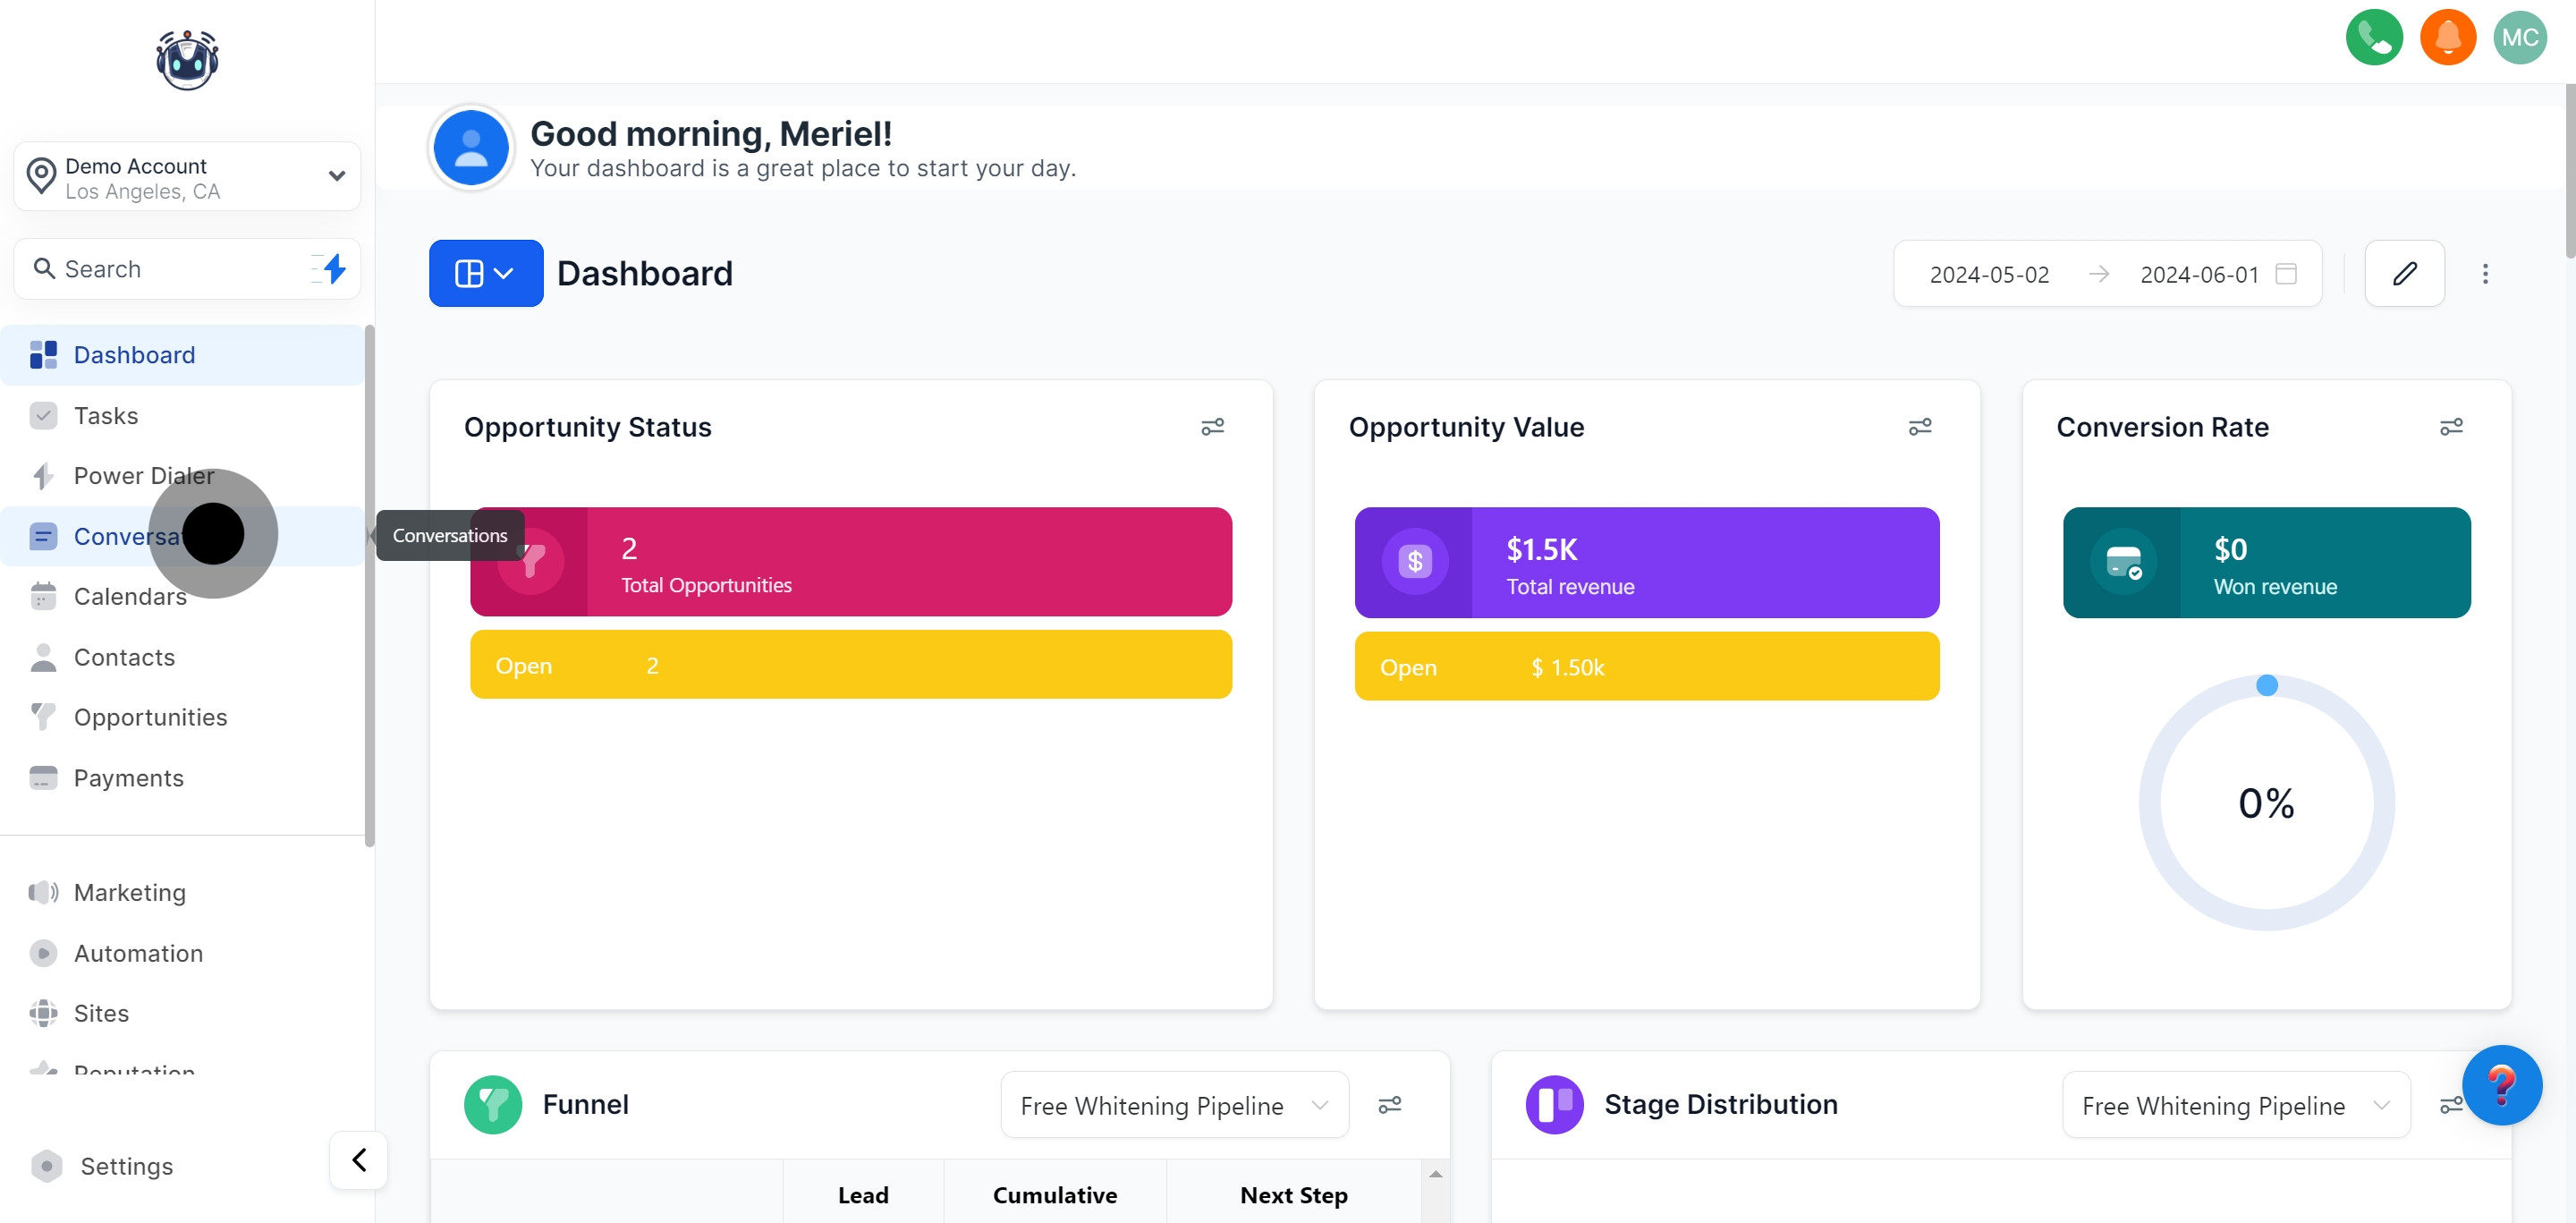
Task: Open the dashboard layout selector dropdown
Action: click(486, 273)
